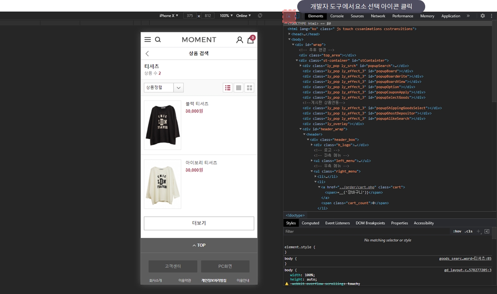Open the Online throttling dropdown

coord(243,16)
